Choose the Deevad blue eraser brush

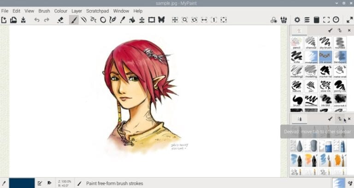pyautogui.click(x=325, y=146)
